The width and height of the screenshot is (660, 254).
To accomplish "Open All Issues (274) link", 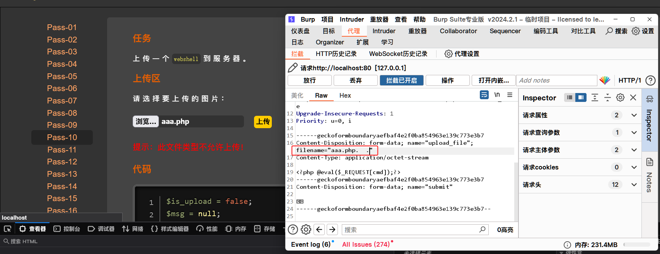I will point(366,244).
